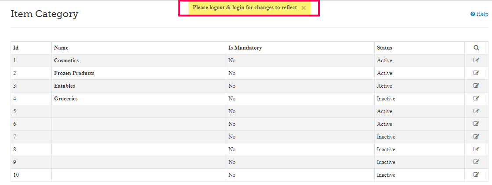Viewport: 492px width, 185px height.
Task: Click edit icon for row 5
Action: [476, 111]
